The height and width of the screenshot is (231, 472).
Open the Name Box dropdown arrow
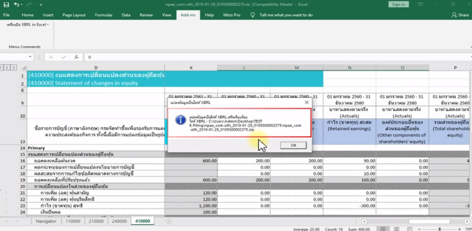click(x=30, y=57)
